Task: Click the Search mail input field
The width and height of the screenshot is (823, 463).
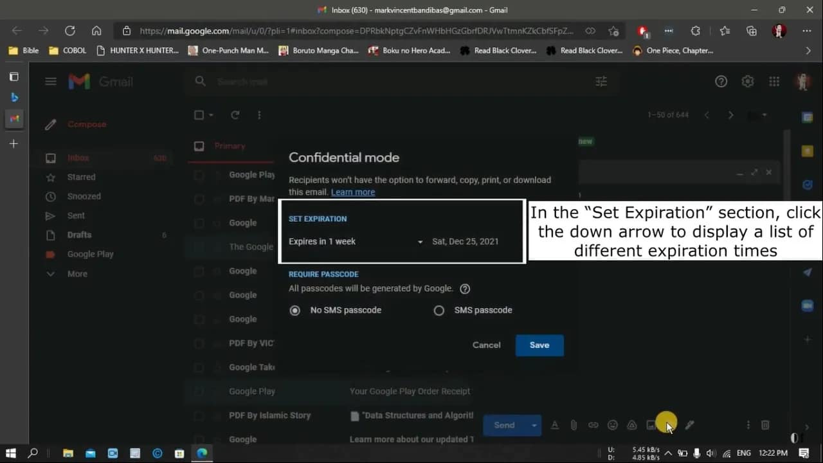Action: click(386, 82)
